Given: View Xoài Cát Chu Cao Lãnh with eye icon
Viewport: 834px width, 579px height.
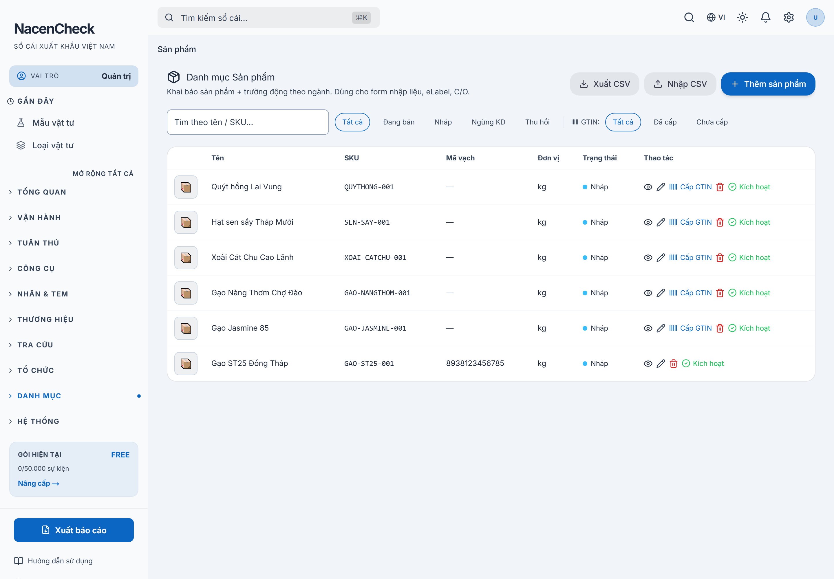Looking at the screenshot, I should 648,258.
